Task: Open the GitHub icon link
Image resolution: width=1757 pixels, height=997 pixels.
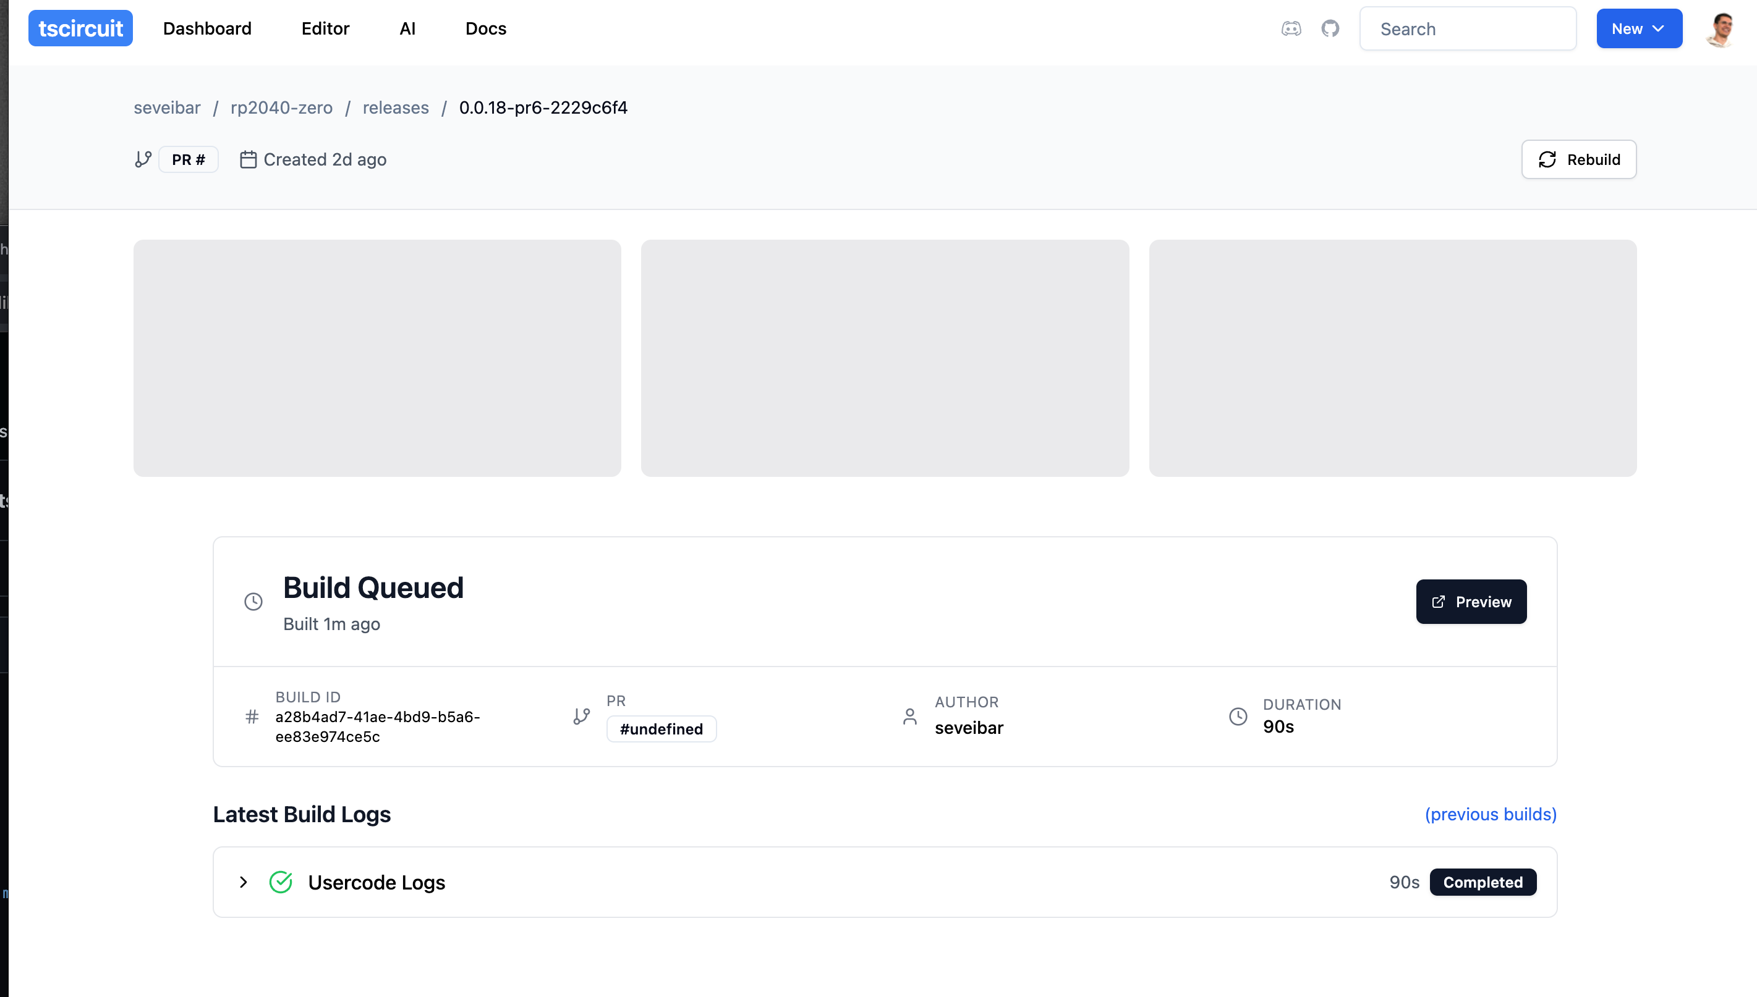Action: [x=1330, y=29]
